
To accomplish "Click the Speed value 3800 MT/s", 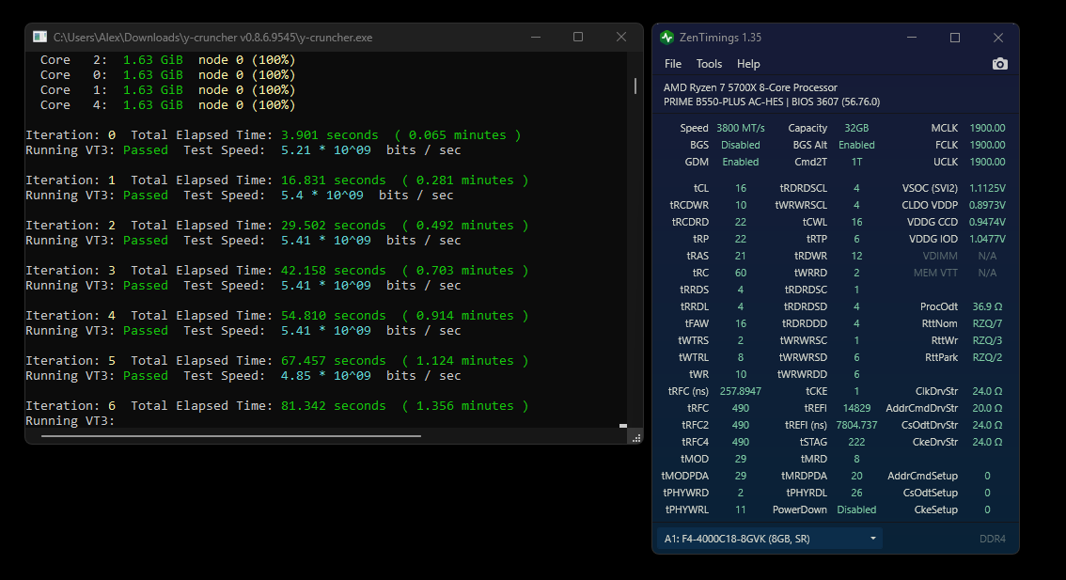I will click(741, 128).
